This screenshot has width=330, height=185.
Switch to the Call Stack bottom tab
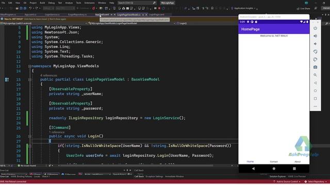click(139, 177)
